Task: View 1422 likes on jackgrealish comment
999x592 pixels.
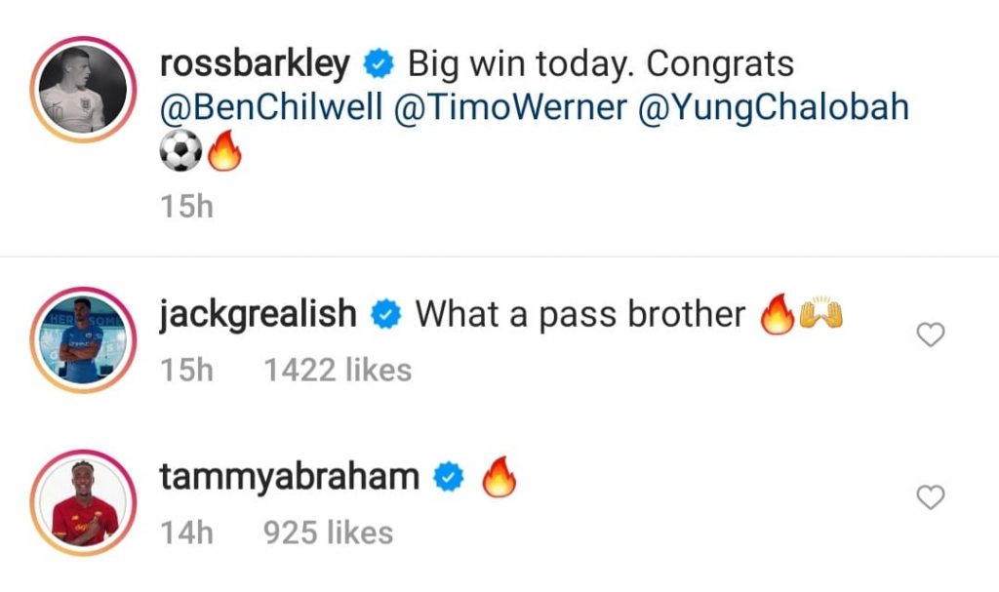Action: (338, 371)
